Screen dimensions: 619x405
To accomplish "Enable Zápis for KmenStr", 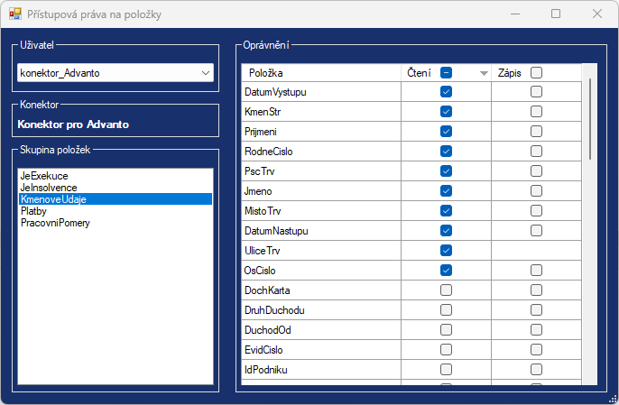I will (x=536, y=112).
